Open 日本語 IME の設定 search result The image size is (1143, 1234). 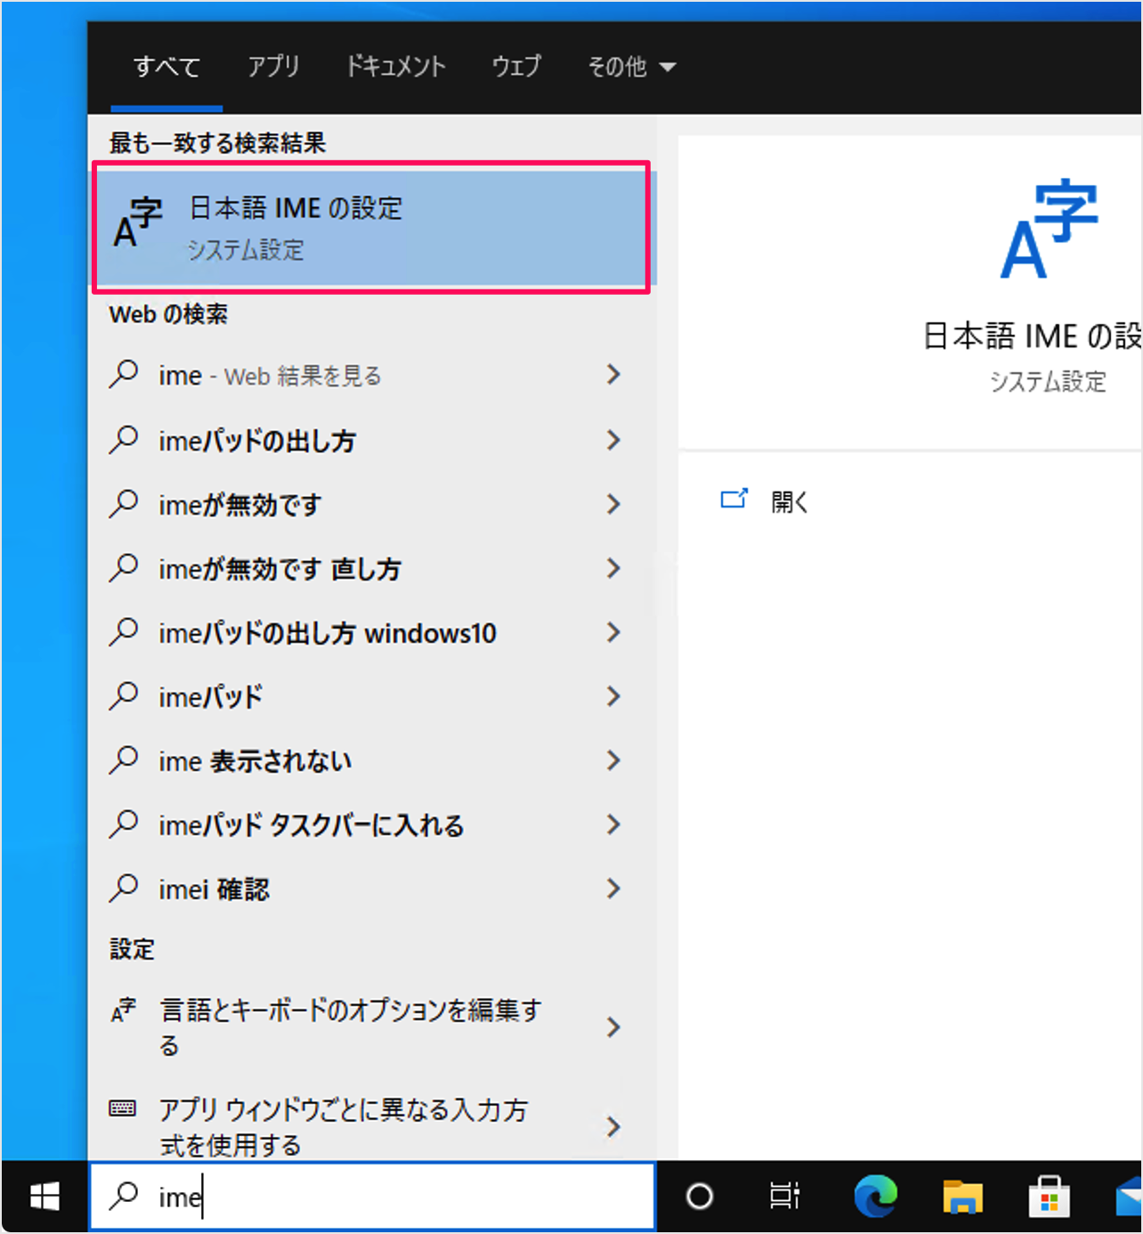click(371, 227)
